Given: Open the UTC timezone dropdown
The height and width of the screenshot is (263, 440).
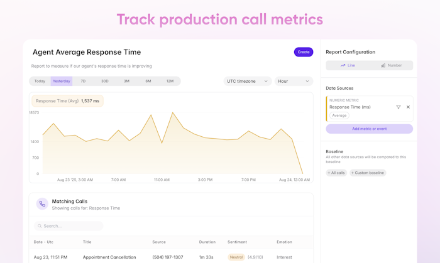Looking at the screenshot, I should [248, 81].
